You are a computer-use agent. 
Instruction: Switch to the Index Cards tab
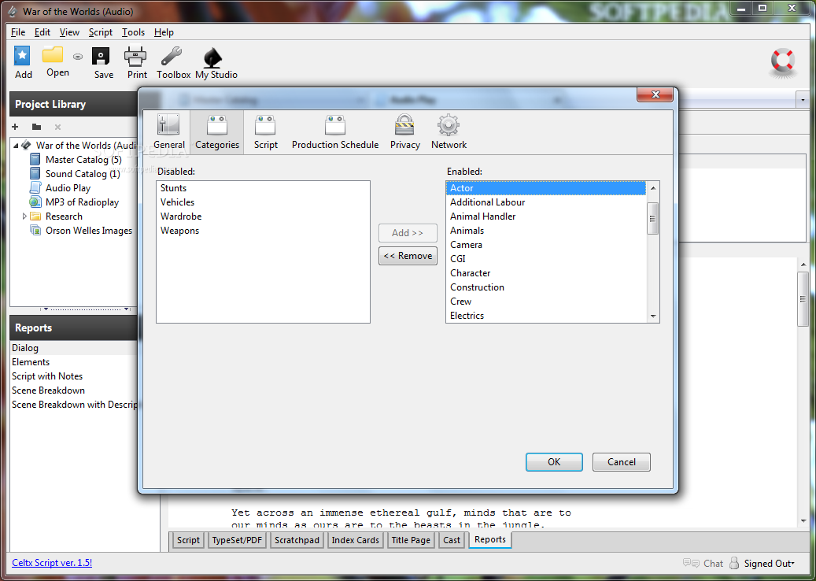coord(356,540)
